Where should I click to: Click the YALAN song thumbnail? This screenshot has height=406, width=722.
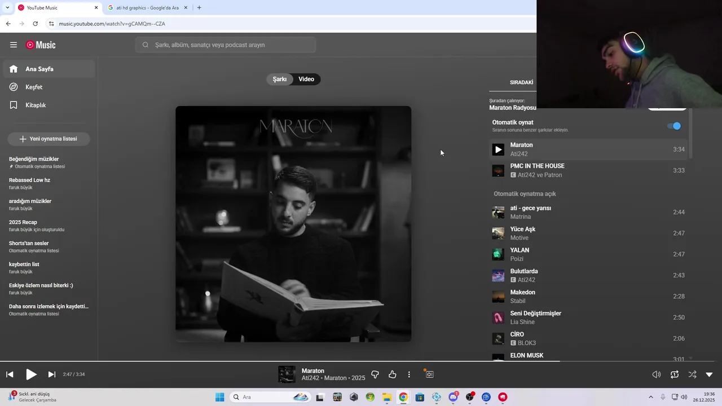point(498,254)
